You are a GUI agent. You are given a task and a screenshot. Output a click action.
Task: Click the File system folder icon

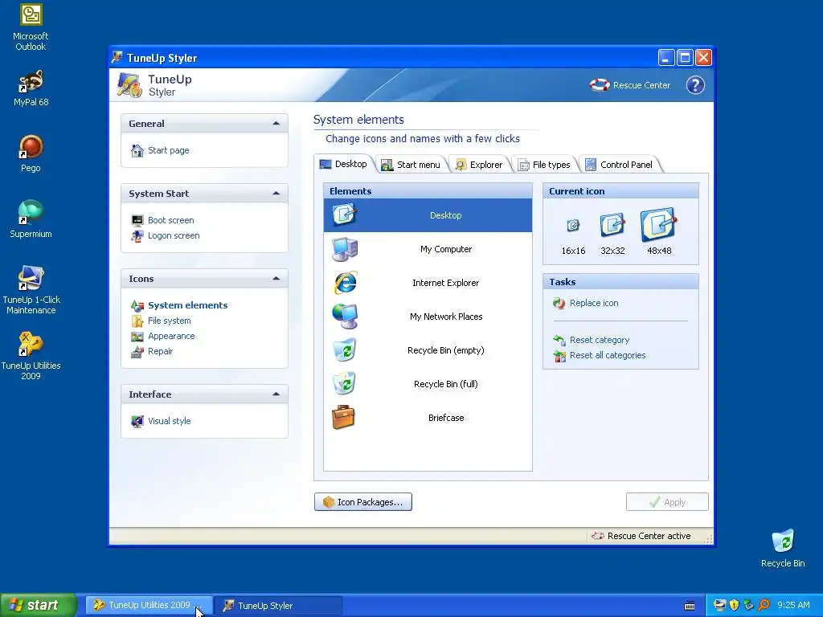coord(137,321)
